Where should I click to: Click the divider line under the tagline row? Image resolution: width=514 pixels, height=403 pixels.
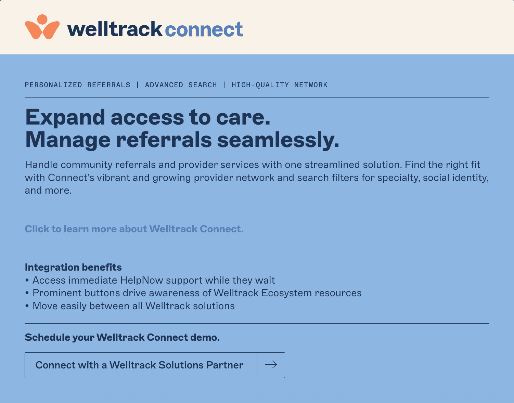click(257, 97)
